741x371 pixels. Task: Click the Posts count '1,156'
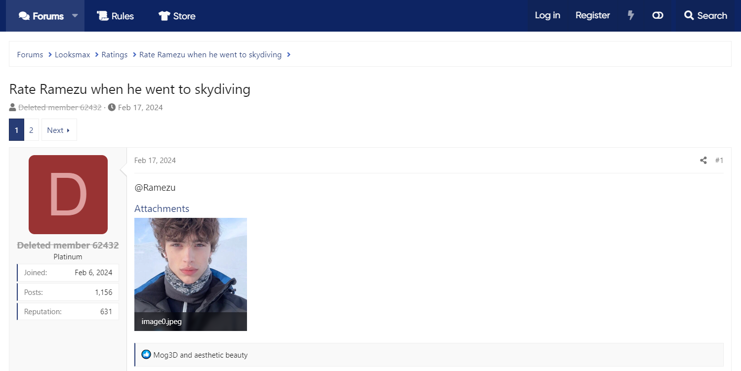click(x=104, y=292)
